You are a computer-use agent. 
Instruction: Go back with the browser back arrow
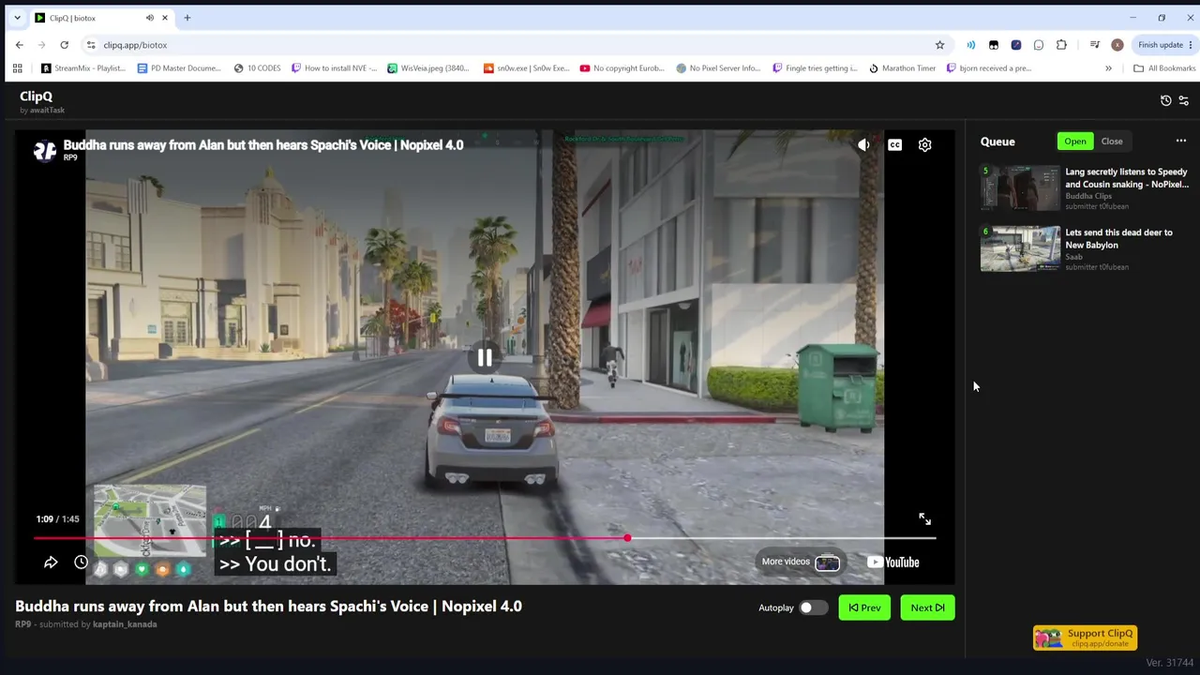[x=19, y=45]
